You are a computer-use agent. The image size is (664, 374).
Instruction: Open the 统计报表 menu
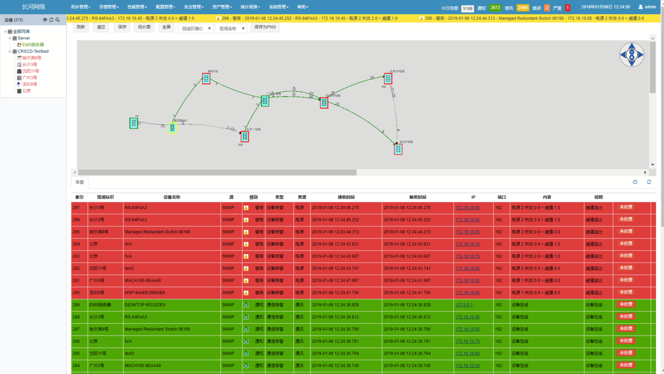250,7
